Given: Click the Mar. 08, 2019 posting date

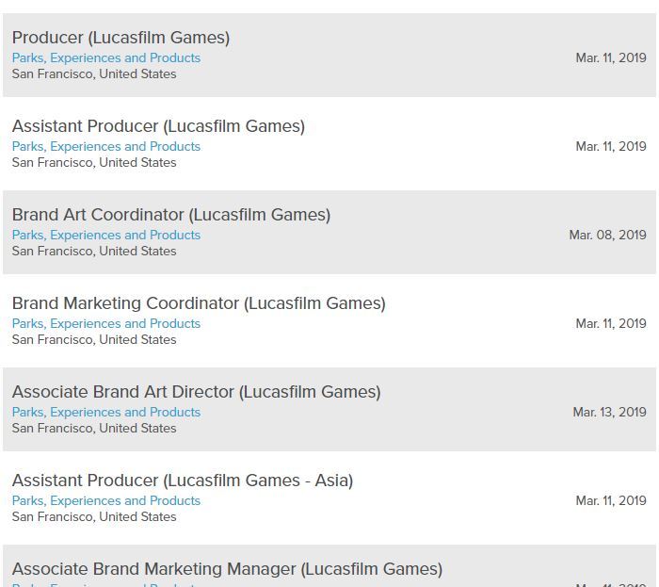Looking at the screenshot, I should [607, 235].
